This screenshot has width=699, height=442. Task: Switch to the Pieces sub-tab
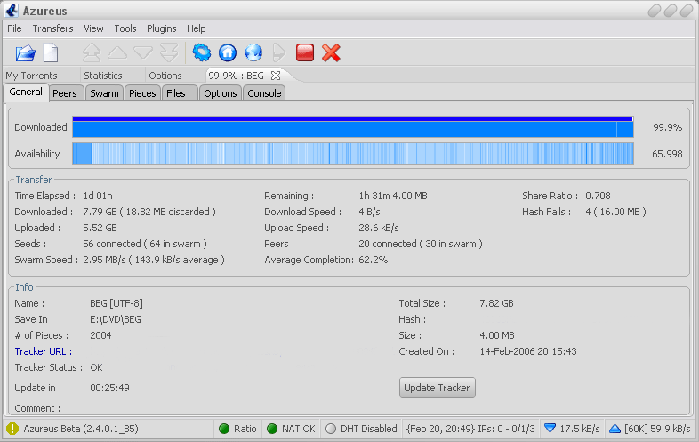pyautogui.click(x=142, y=93)
